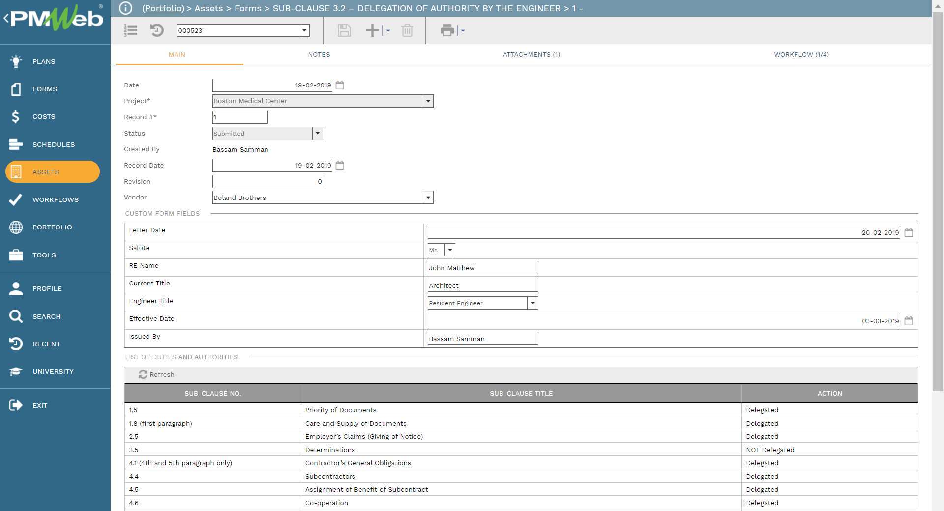This screenshot has height=511, width=944.
Task: Open the Workflows checkmark icon
Action: point(16,199)
